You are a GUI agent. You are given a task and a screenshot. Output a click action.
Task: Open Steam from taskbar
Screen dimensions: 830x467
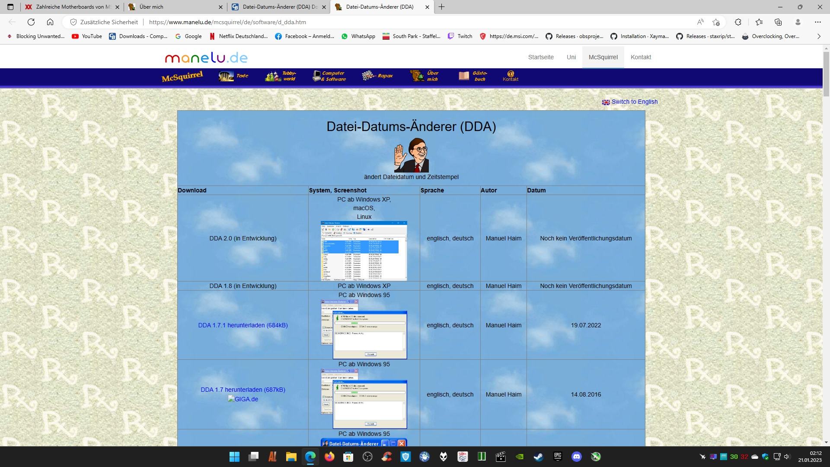(x=538, y=457)
